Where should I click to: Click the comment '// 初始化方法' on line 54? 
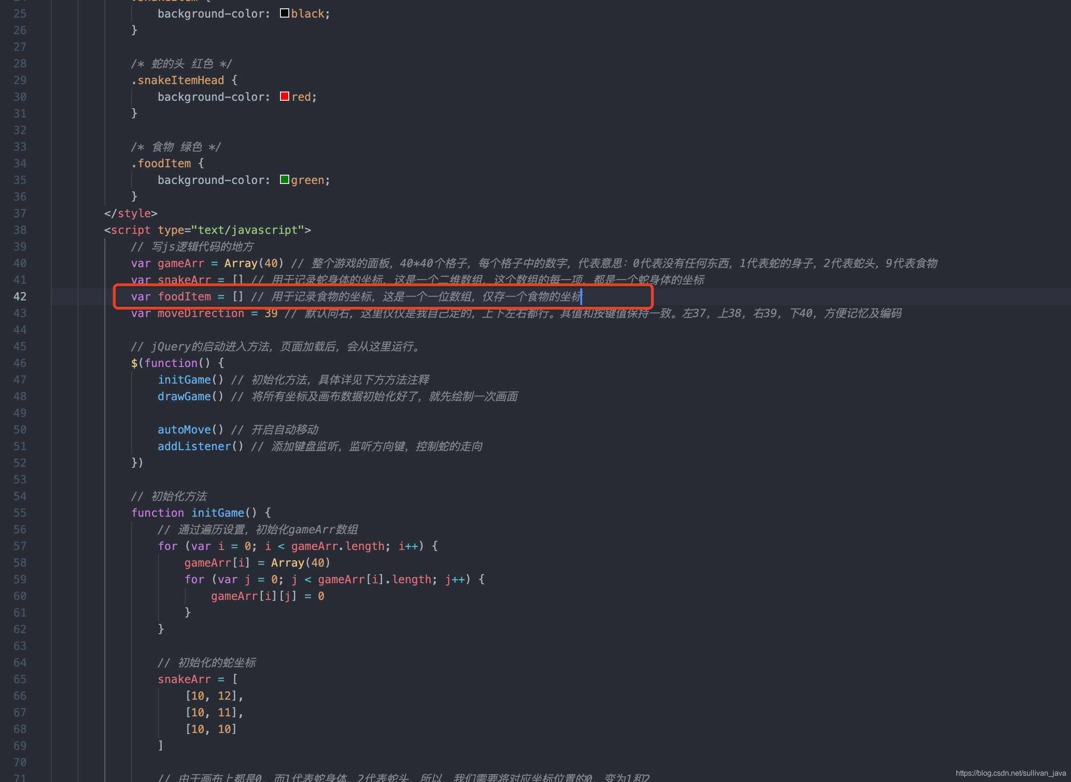point(169,496)
